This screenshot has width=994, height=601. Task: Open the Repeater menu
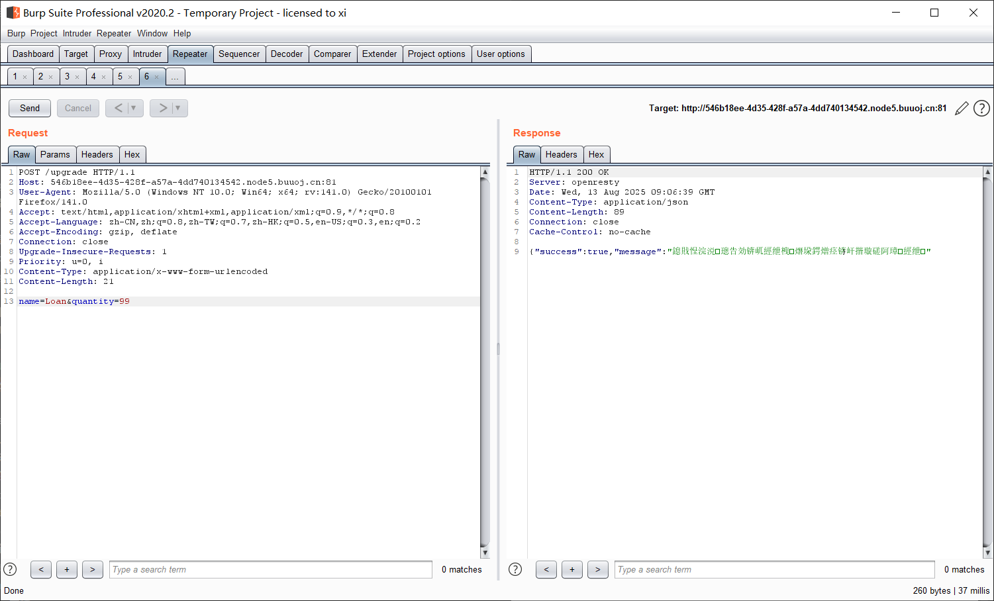click(114, 33)
